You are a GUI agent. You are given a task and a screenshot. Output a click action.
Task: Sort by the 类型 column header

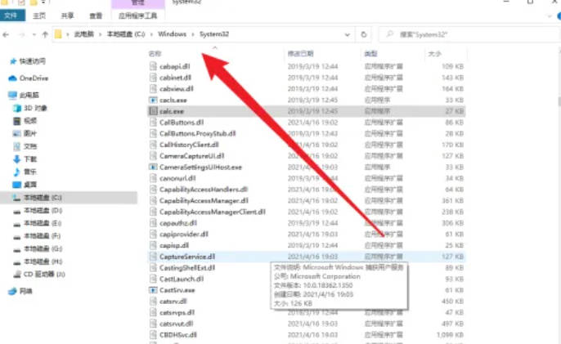pyautogui.click(x=370, y=54)
